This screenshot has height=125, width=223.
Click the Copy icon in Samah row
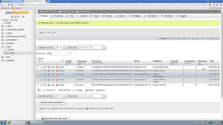[49, 80]
